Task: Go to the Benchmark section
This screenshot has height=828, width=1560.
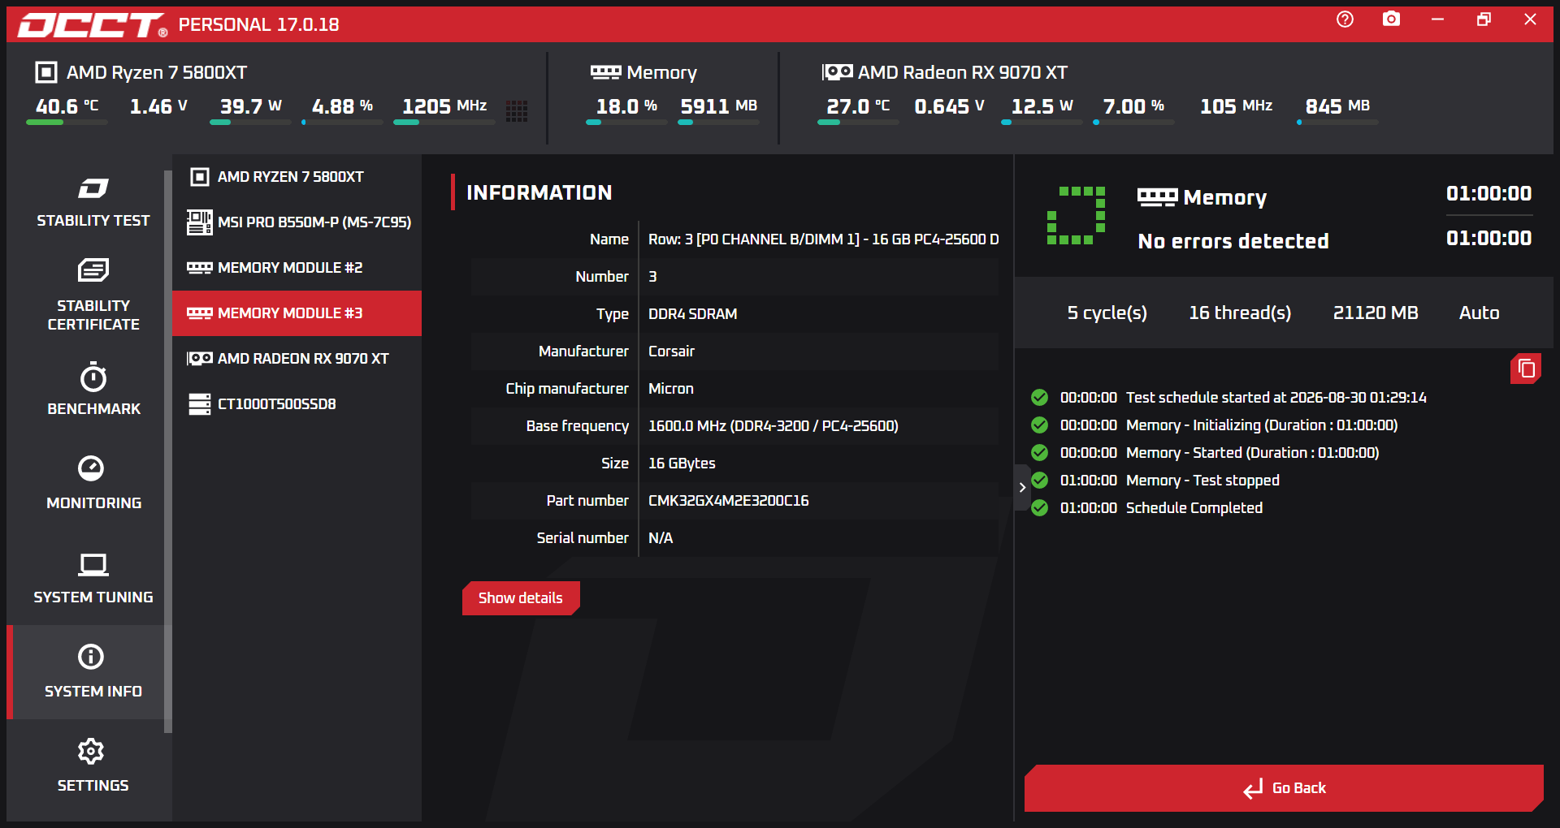Action: click(x=93, y=389)
